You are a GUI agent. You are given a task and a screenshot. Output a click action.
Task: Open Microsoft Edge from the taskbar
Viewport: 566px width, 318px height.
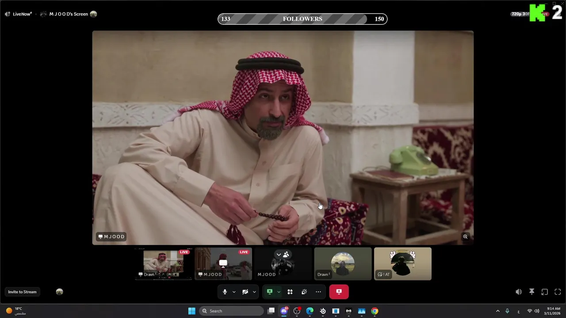click(310, 311)
